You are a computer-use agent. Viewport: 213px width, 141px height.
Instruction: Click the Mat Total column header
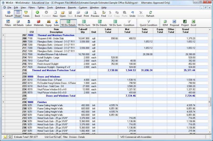[x=127, y=31]
